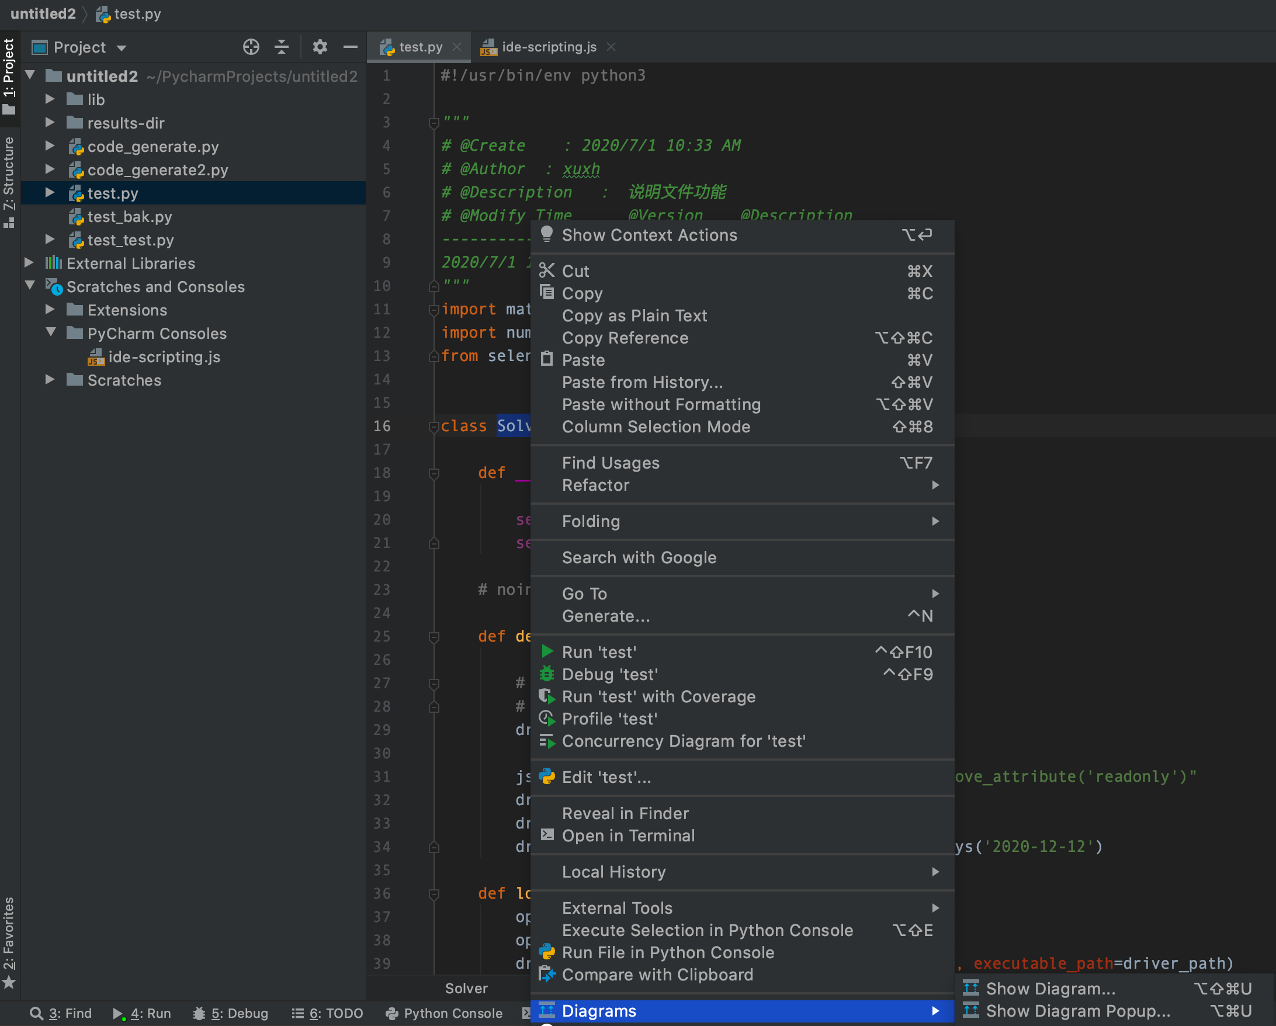
Task: Click the collapse all icon in Project panel
Action: pyautogui.click(x=282, y=47)
